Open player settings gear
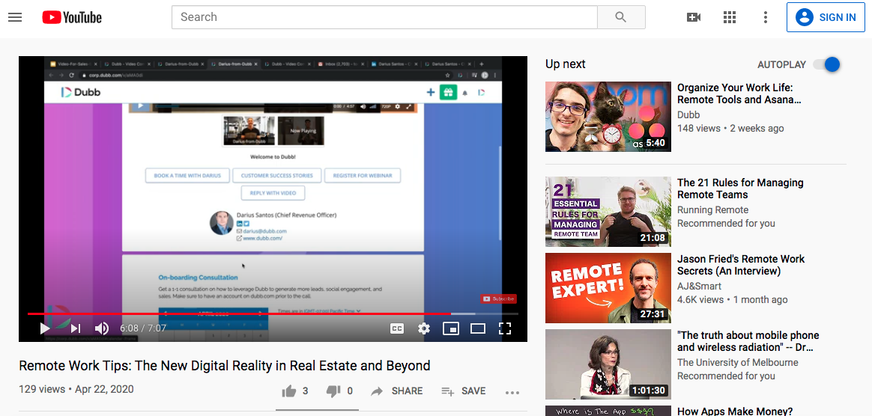The width and height of the screenshot is (872, 416). pyautogui.click(x=424, y=328)
